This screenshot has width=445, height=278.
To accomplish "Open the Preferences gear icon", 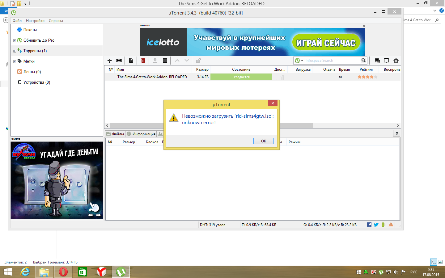I will coord(396,61).
